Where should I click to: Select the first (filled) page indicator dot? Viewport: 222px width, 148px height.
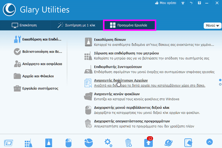[220, 80]
